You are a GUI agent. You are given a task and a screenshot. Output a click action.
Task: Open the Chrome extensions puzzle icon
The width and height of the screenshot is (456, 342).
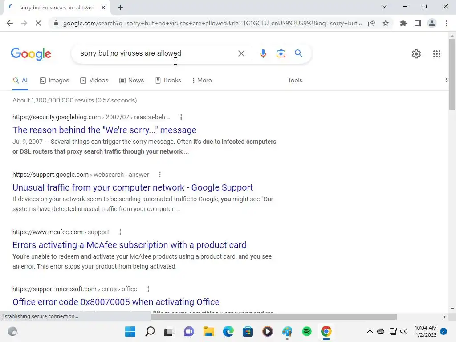click(403, 23)
